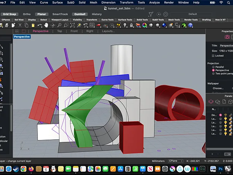
Task: Click the camera icon in the Properties panel
Action: pyautogui.click(x=227, y=37)
